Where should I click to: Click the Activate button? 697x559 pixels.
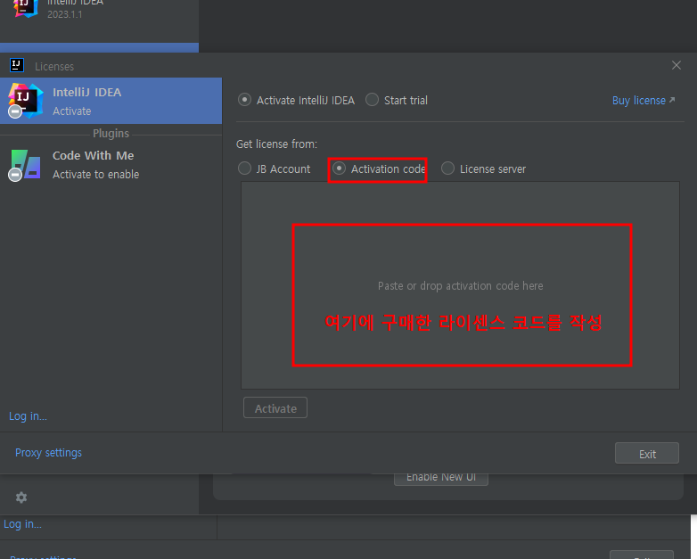(275, 407)
